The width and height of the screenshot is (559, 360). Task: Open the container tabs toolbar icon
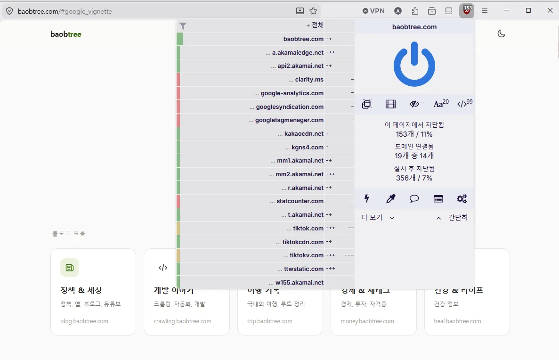coord(432,11)
